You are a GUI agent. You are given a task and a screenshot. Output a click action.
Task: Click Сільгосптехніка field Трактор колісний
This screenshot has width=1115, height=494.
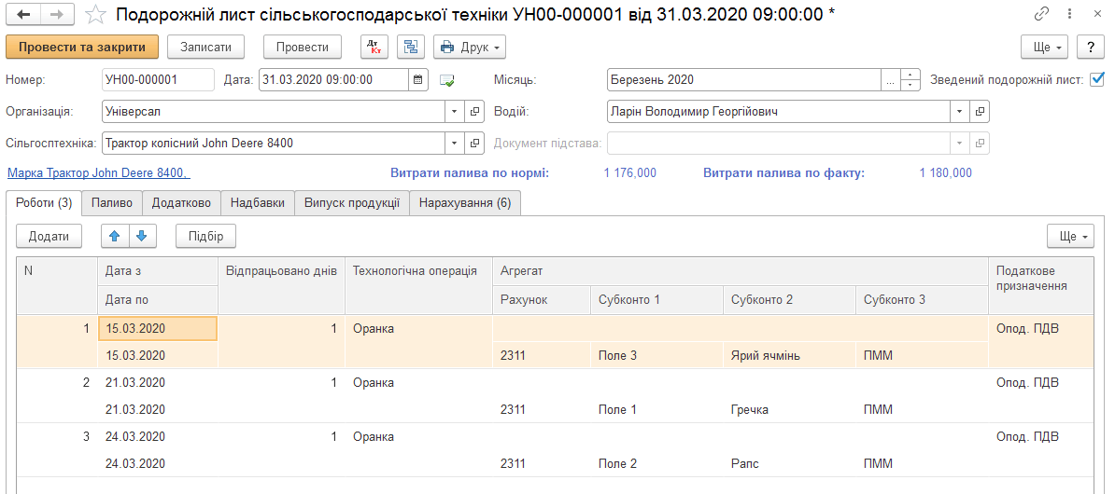(x=274, y=143)
